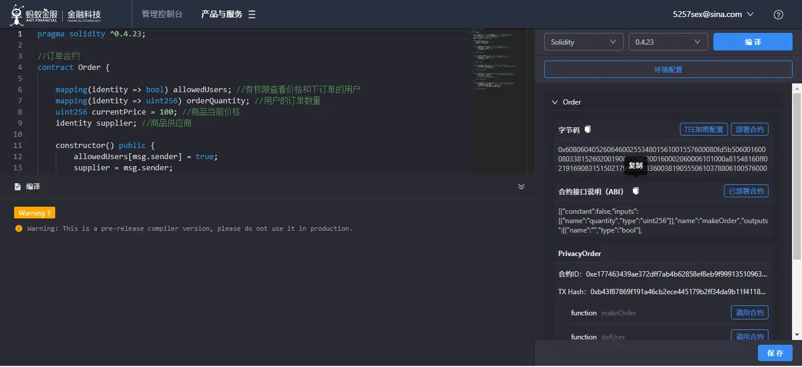Image resolution: width=802 pixels, height=367 pixels.
Task: Click the bytecode hex text block
Action: point(662,159)
